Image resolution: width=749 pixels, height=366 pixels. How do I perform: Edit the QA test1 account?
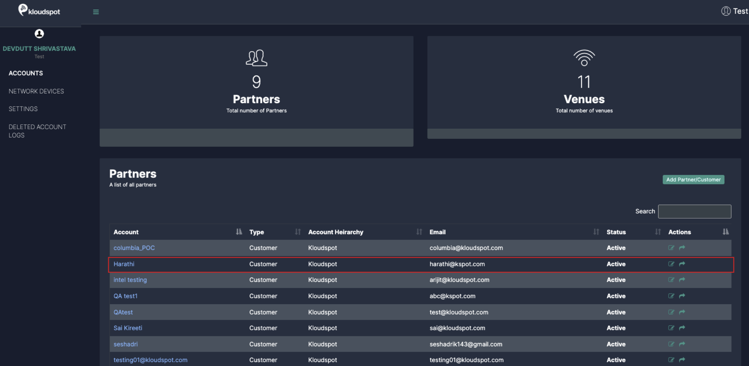(671, 296)
